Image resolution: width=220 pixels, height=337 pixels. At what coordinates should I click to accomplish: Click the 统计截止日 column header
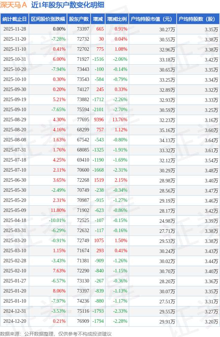15,19
